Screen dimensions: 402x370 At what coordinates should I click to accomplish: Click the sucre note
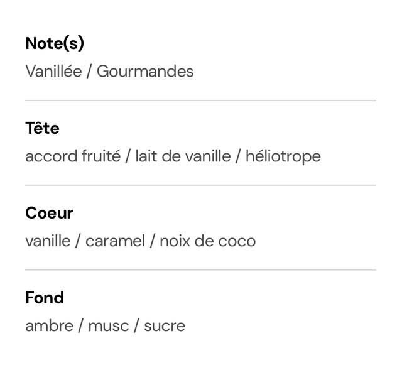[165, 326]
